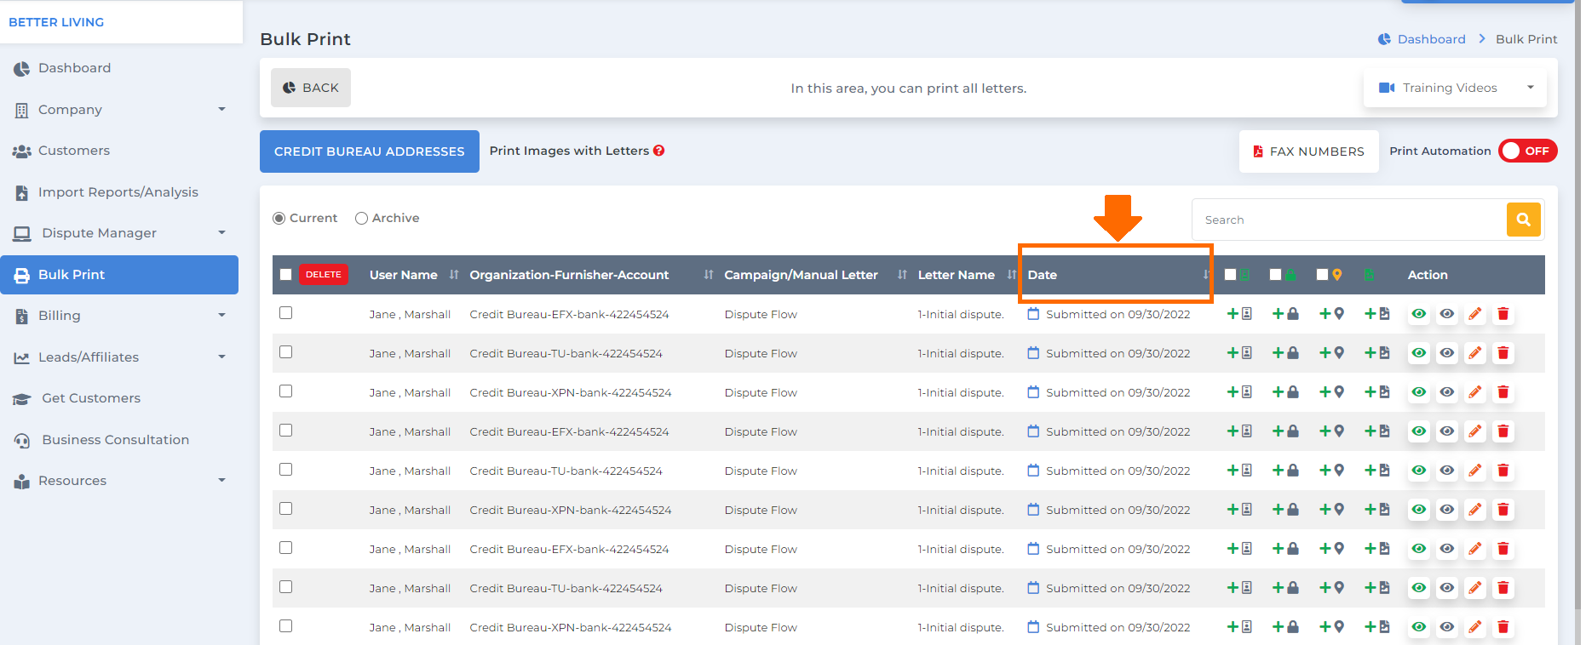Add lock document in fifth row (second TU)
The image size is (1586, 645).
pyautogui.click(x=1285, y=471)
